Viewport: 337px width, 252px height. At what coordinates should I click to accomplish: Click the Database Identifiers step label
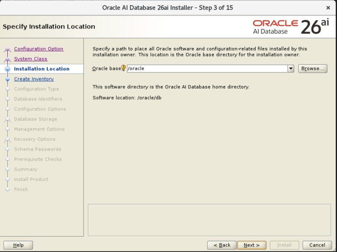[x=38, y=99]
